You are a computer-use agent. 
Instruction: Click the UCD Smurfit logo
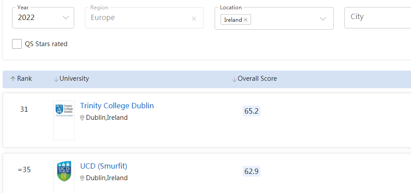pyautogui.click(x=64, y=171)
